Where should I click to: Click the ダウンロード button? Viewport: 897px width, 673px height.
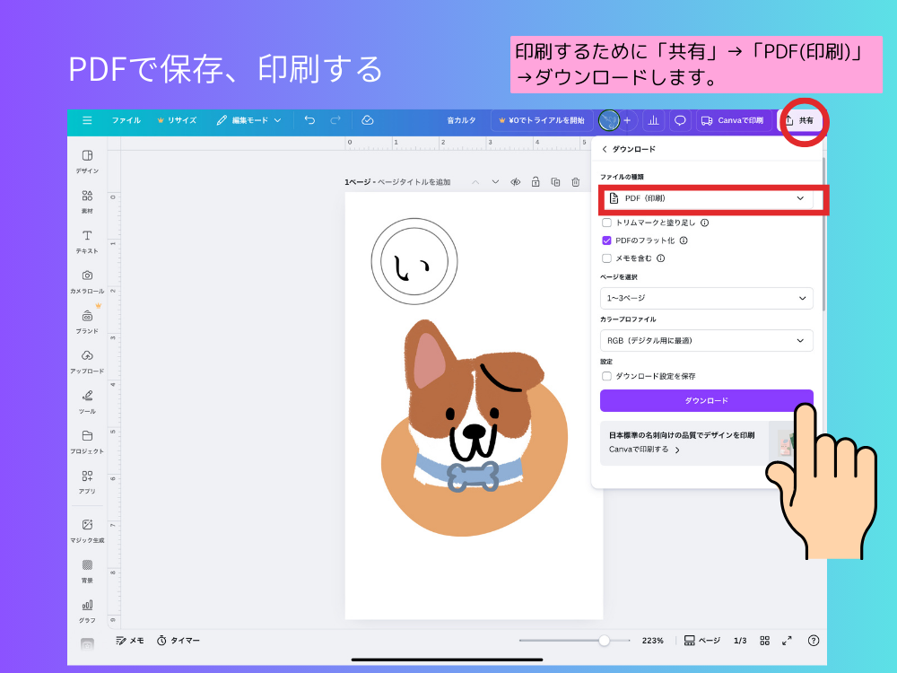coord(707,400)
